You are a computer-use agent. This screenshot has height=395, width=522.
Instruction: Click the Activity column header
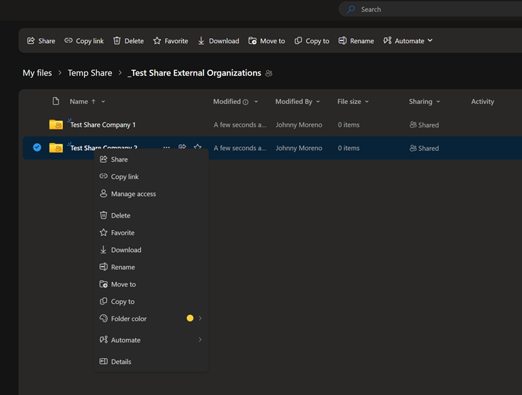tap(482, 101)
